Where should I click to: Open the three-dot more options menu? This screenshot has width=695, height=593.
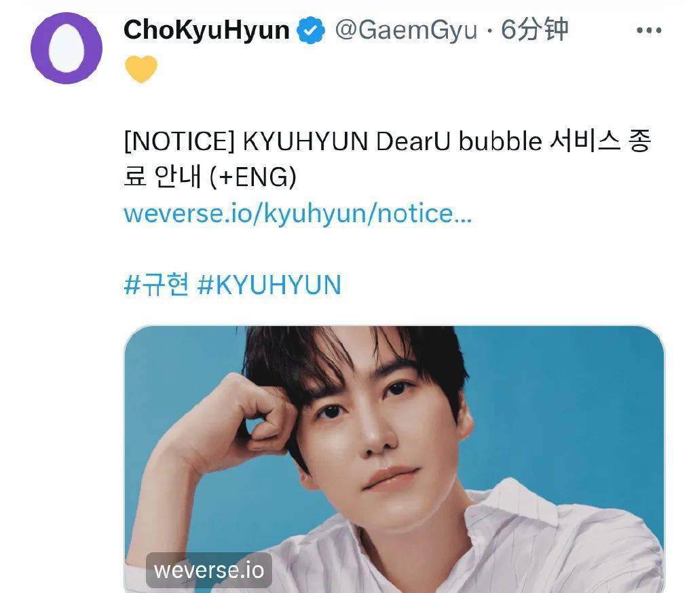click(649, 30)
